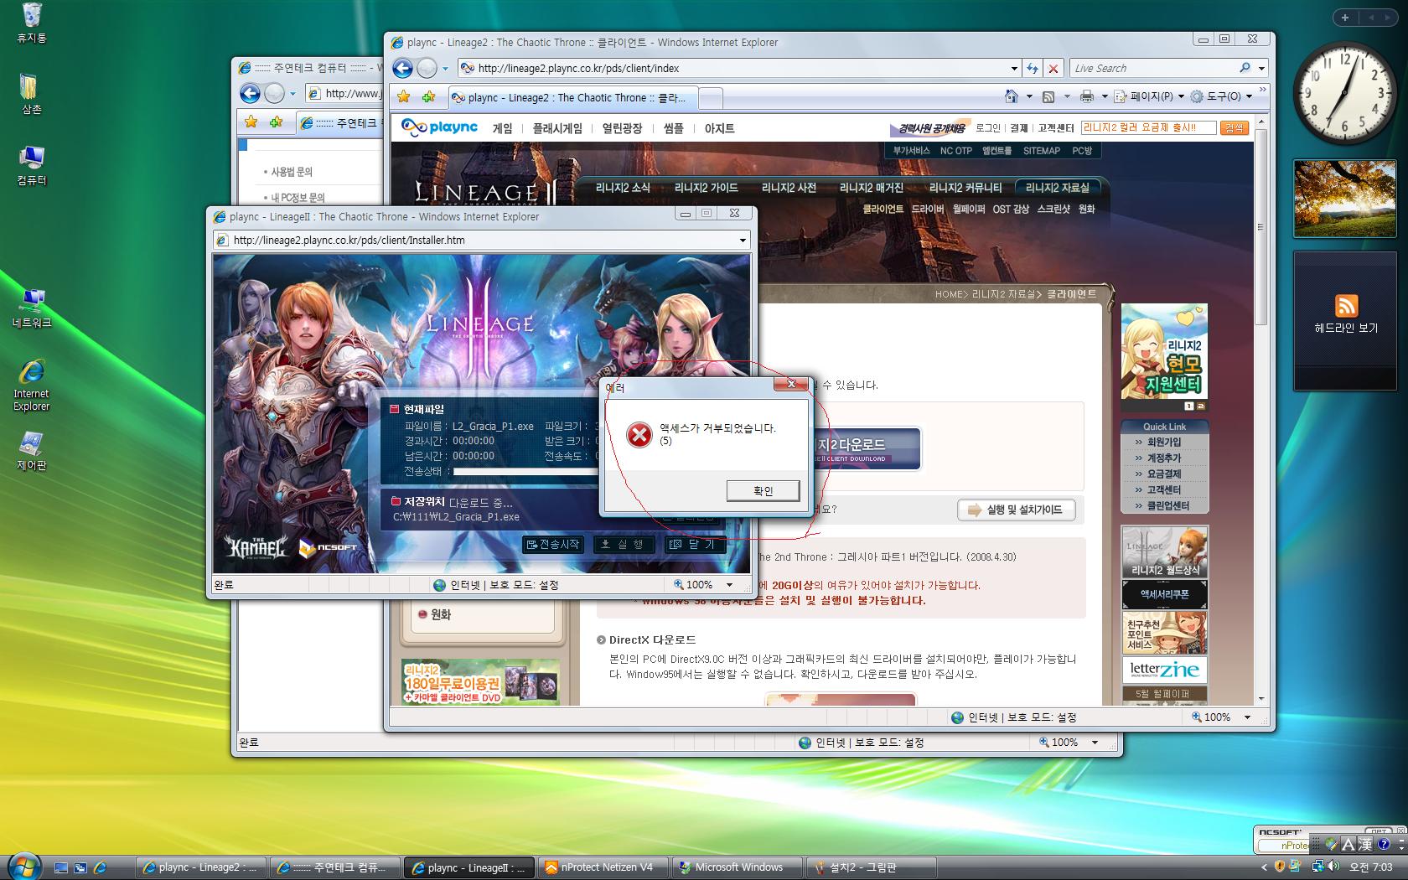Image resolution: width=1408 pixels, height=880 pixels.
Task: Click the 사용법 문의 link in 주연테크 window
Action: click(291, 172)
